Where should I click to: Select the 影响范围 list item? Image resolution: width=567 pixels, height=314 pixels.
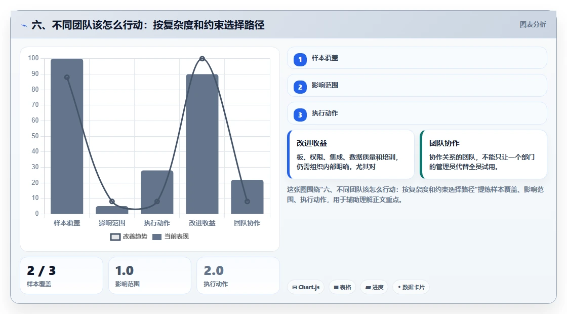pos(417,86)
